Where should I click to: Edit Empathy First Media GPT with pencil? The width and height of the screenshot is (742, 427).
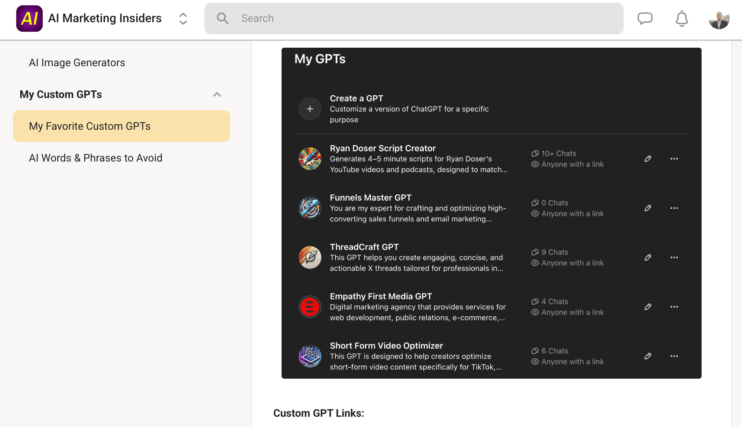click(x=648, y=307)
